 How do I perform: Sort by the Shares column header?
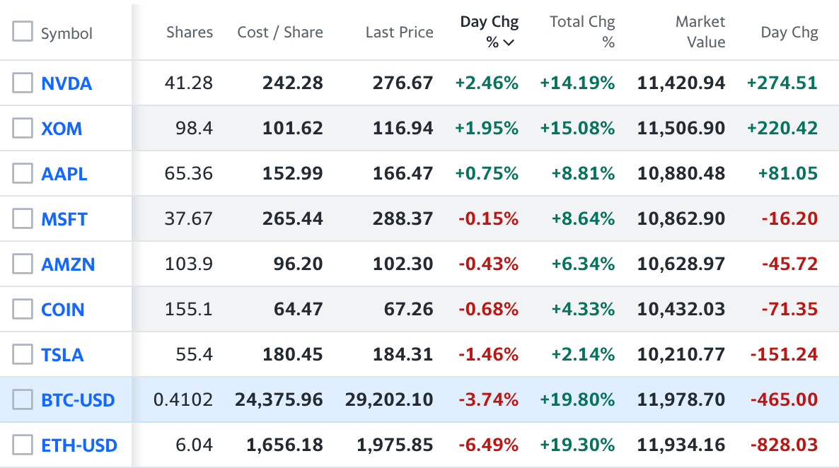[x=190, y=33]
